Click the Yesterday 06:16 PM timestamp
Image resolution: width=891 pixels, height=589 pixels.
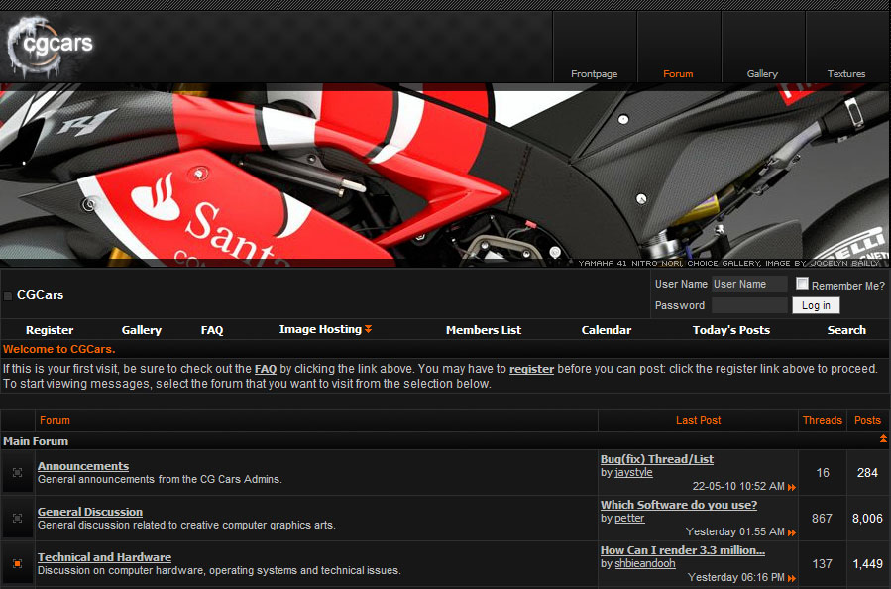pyautogui.click(x=735, y=577)
